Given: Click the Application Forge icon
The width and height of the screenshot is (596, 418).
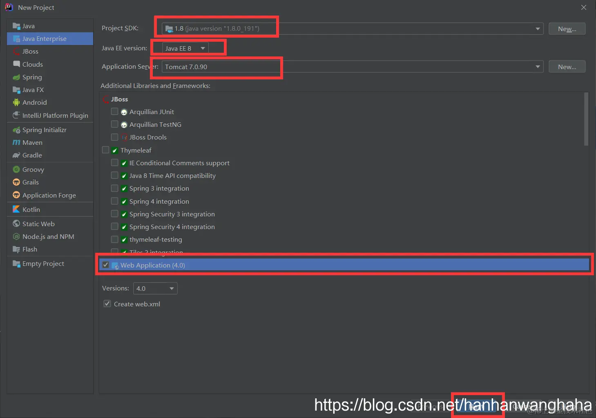Looking at the screenshot, I should tap(16, 195).
